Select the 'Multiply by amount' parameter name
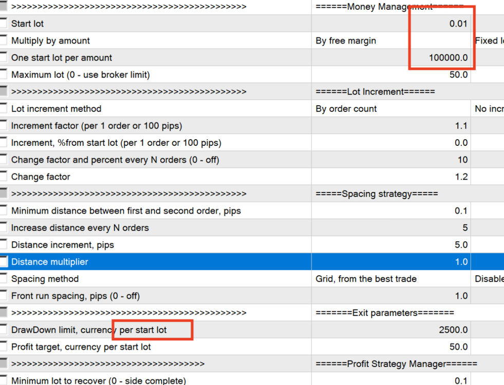 coord(50,41)
